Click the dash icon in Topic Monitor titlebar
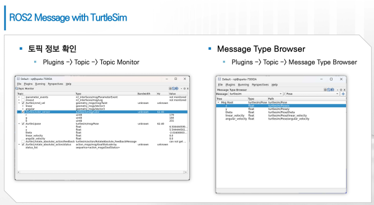The height and width of the screenshot is (205, 374). [x=181, y=89]
